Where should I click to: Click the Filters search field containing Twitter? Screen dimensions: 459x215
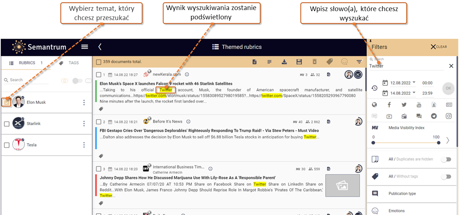click(x=407, y=66)
